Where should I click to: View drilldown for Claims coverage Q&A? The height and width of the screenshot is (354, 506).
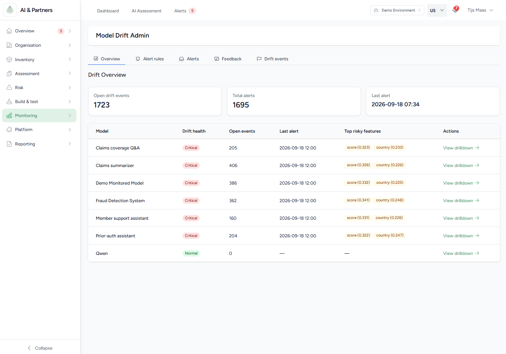tap(461, 148)
